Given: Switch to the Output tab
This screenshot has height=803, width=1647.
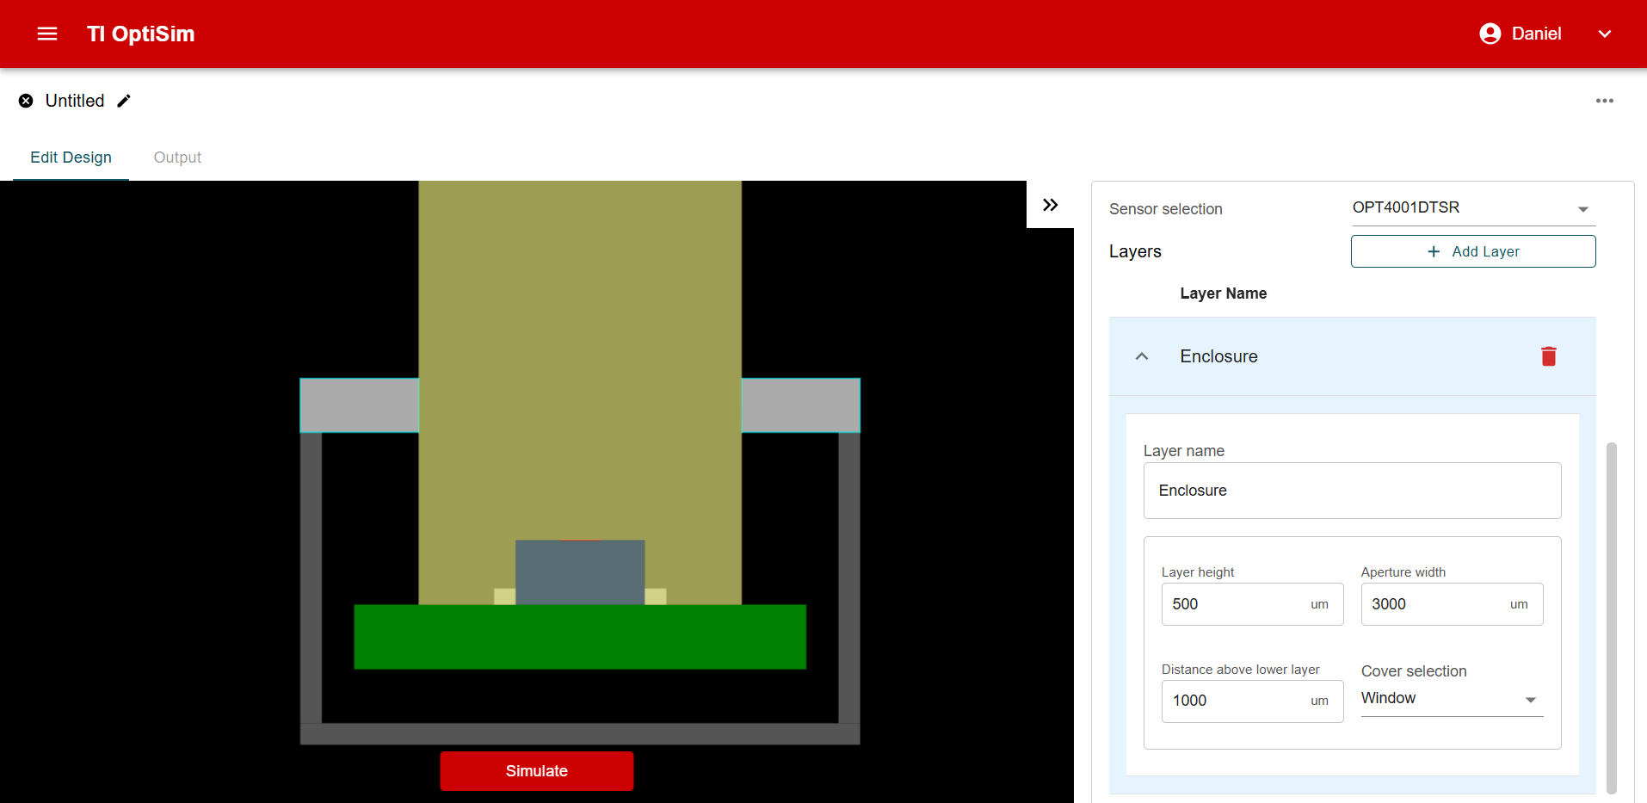Looking at the screenshot, I should click(177, 158).
